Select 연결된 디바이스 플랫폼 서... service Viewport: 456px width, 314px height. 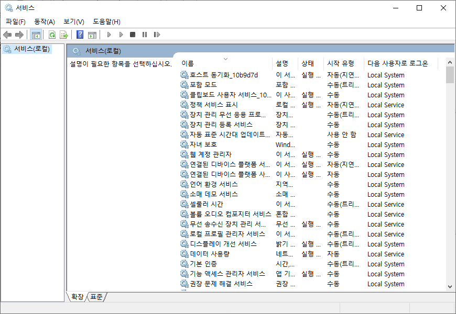point(309,164)
